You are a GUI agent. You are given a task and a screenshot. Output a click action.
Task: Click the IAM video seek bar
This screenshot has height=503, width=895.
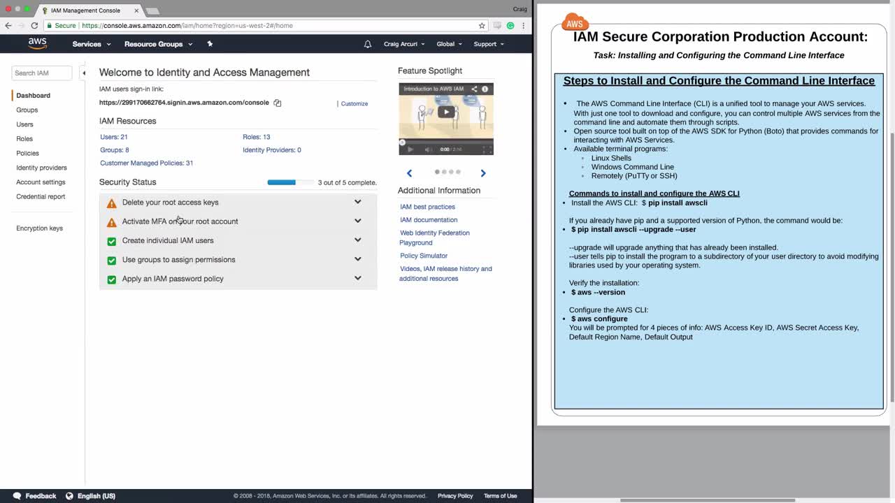[446, 142]
